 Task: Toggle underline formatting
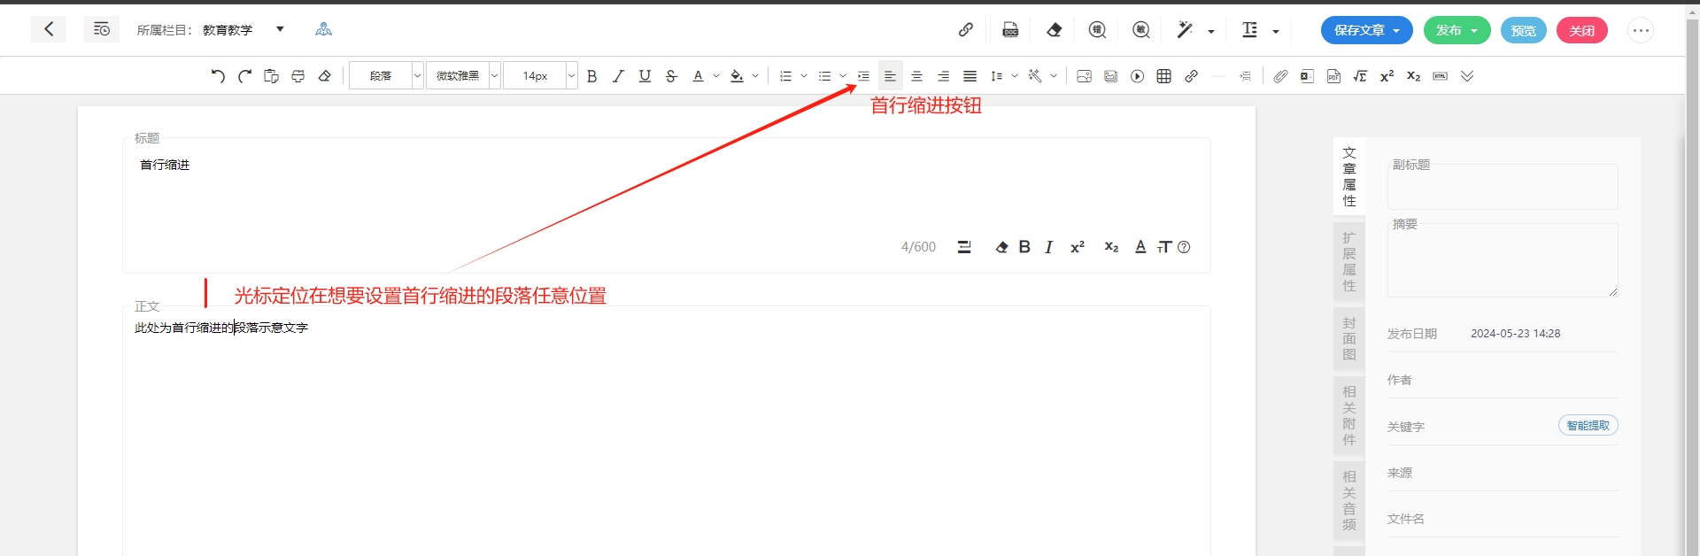[x=645, y=76]
